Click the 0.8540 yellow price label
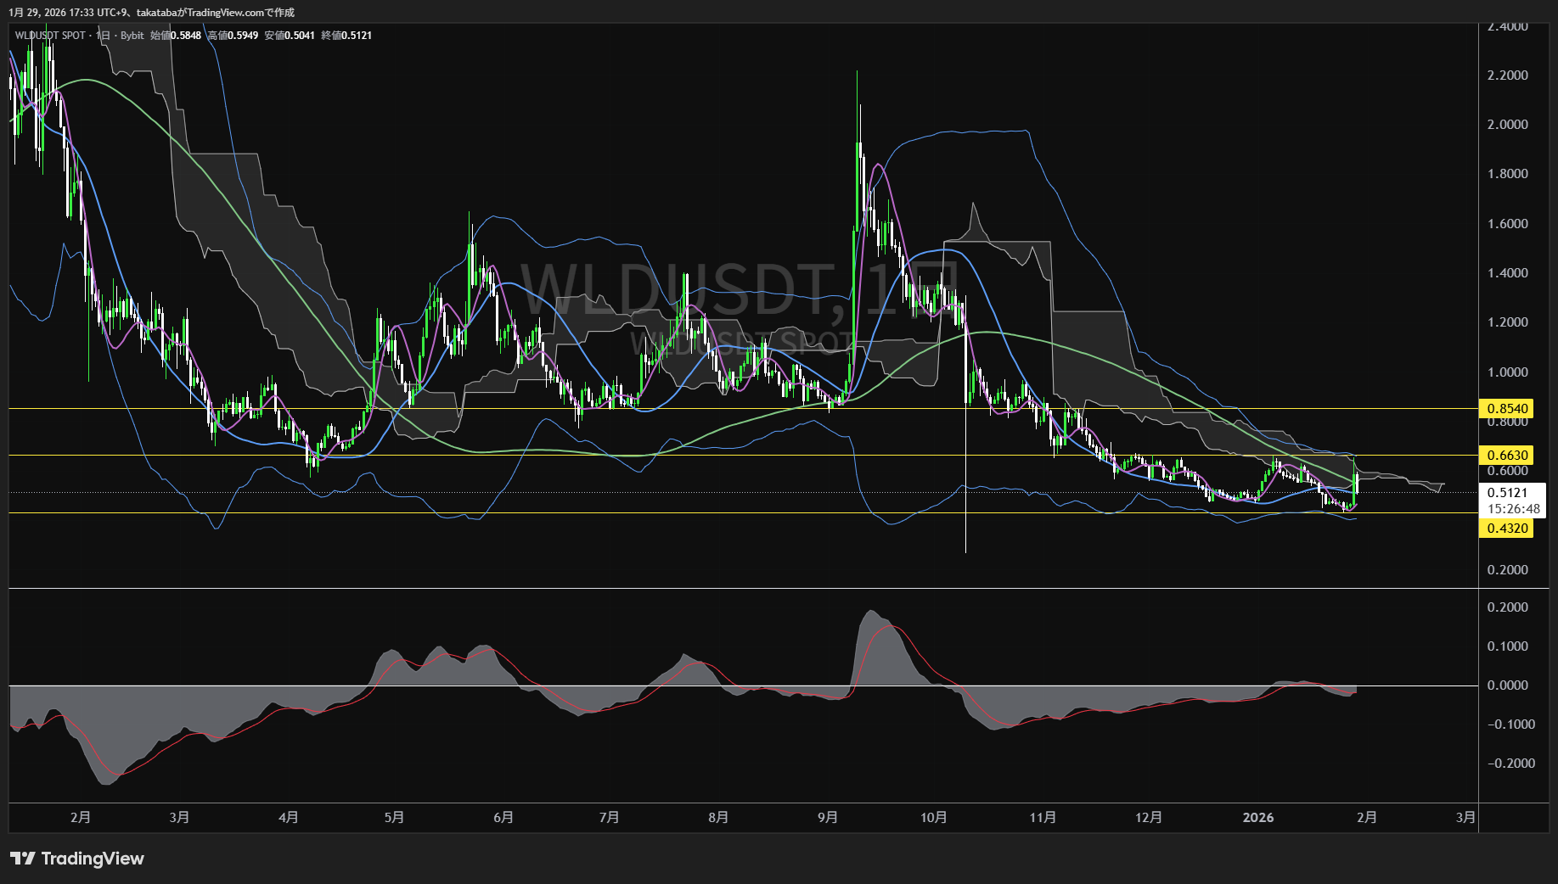1558x884 pixels. pos(1507,409)
